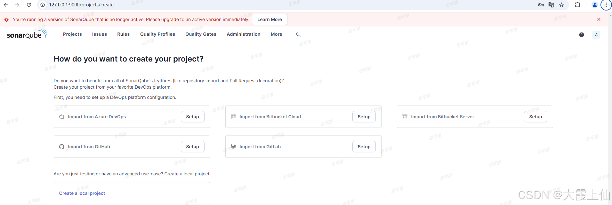Open the browser profile avatar
This screenshot has width=612, height=205.
[x=595, y=5]
